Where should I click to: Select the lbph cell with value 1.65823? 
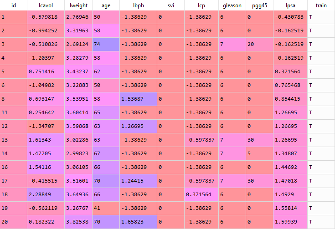138,222
